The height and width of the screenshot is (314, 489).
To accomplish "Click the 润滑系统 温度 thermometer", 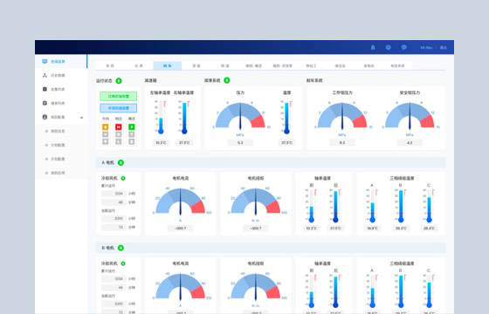I will tap(286, 118).
